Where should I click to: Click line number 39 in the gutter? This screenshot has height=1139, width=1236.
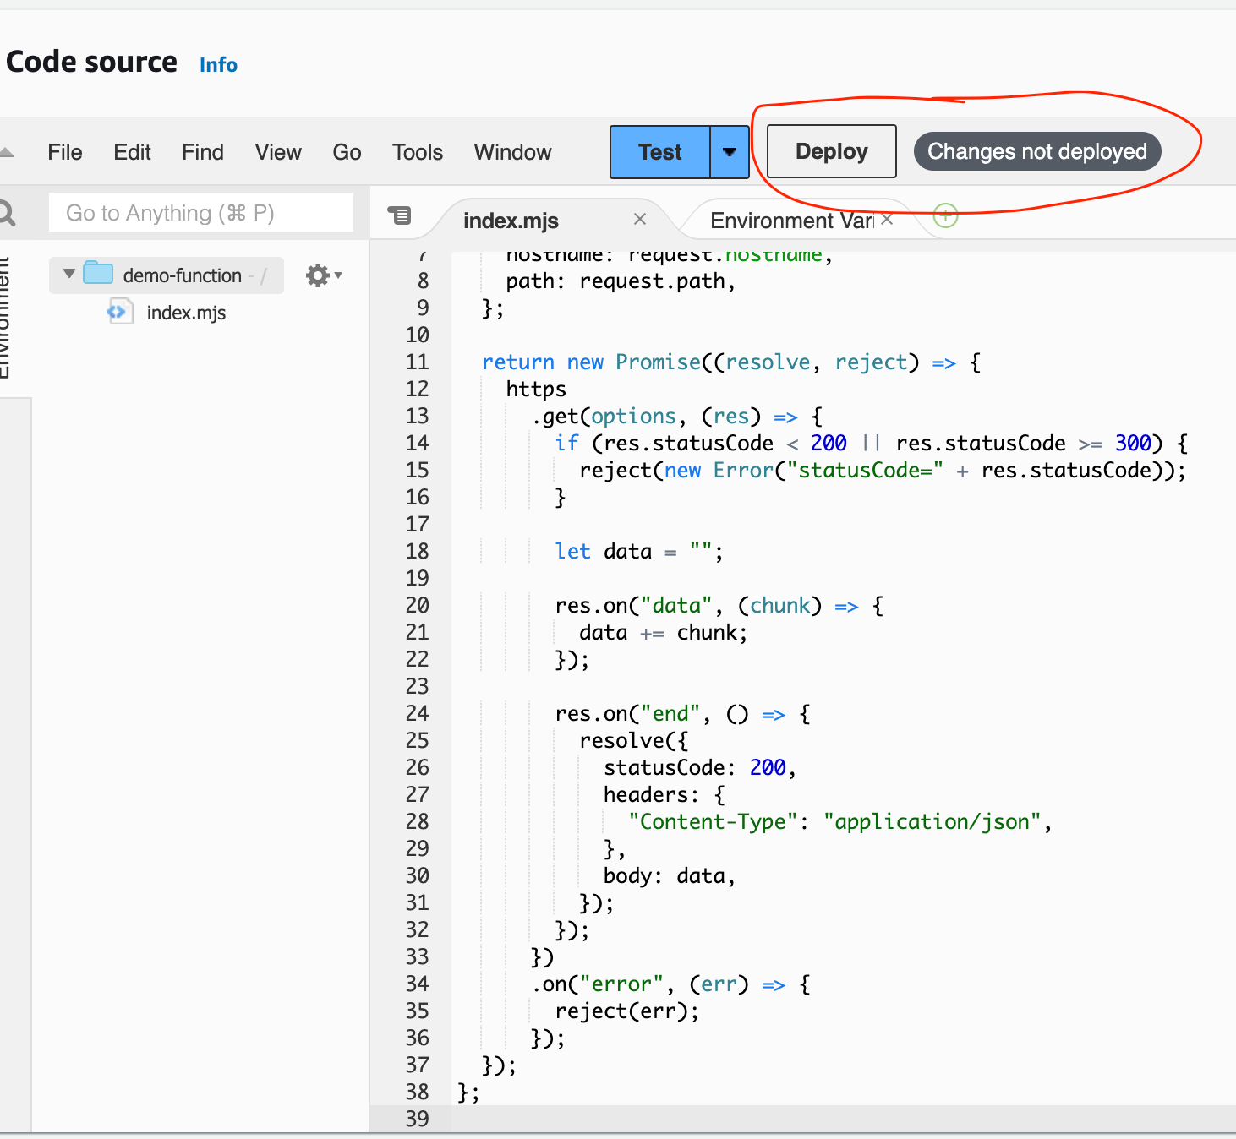[418, 1119]
